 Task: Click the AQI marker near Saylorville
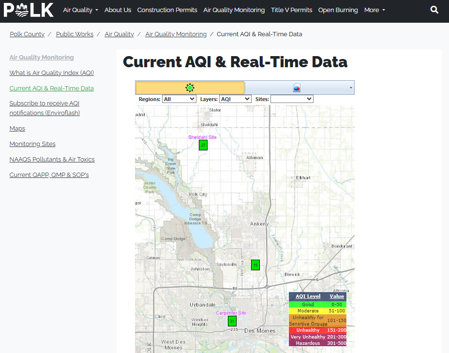tap(255, 265)
